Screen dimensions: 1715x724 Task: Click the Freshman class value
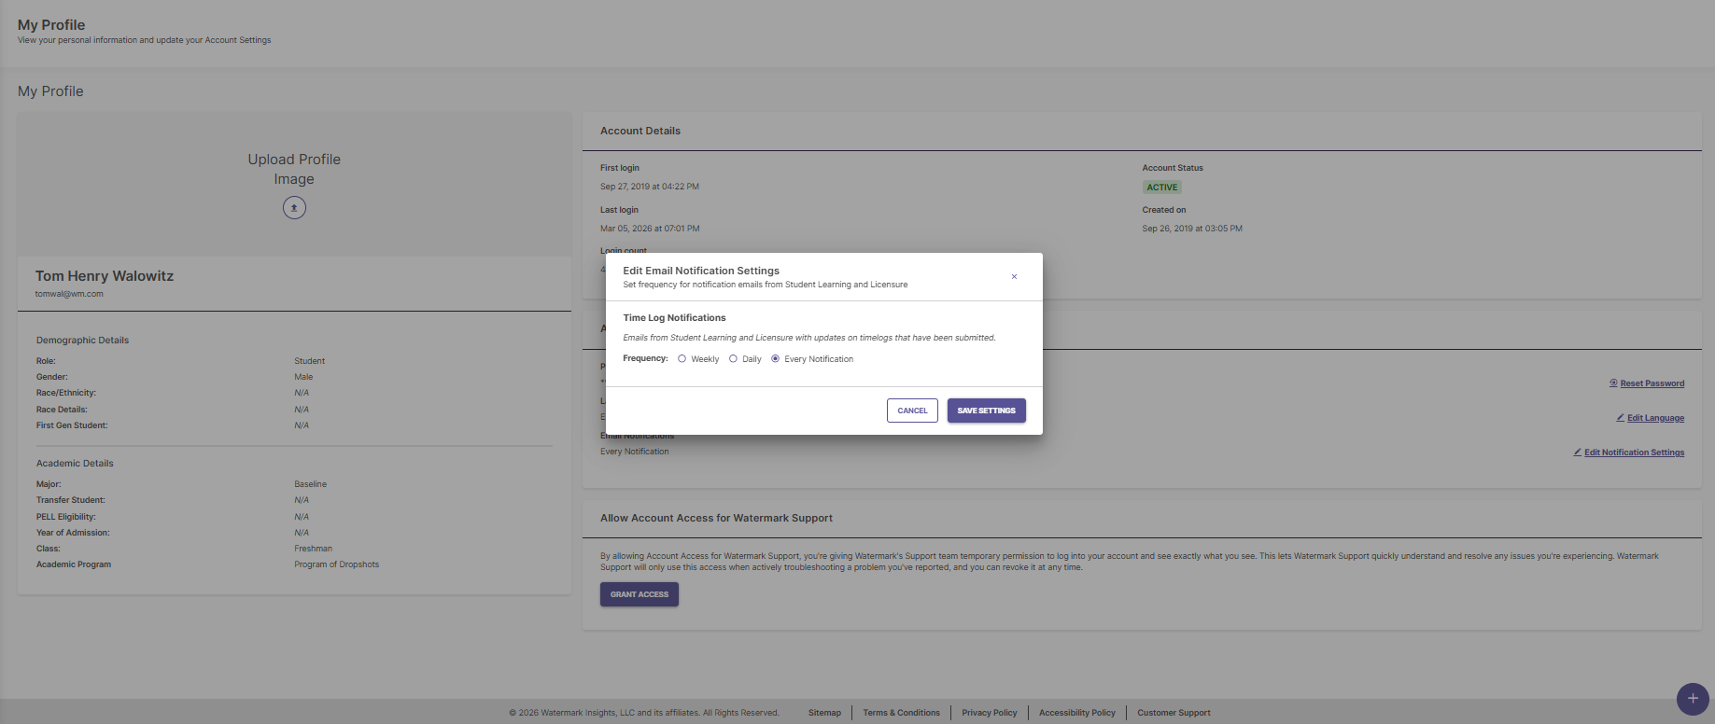[314, 549]
